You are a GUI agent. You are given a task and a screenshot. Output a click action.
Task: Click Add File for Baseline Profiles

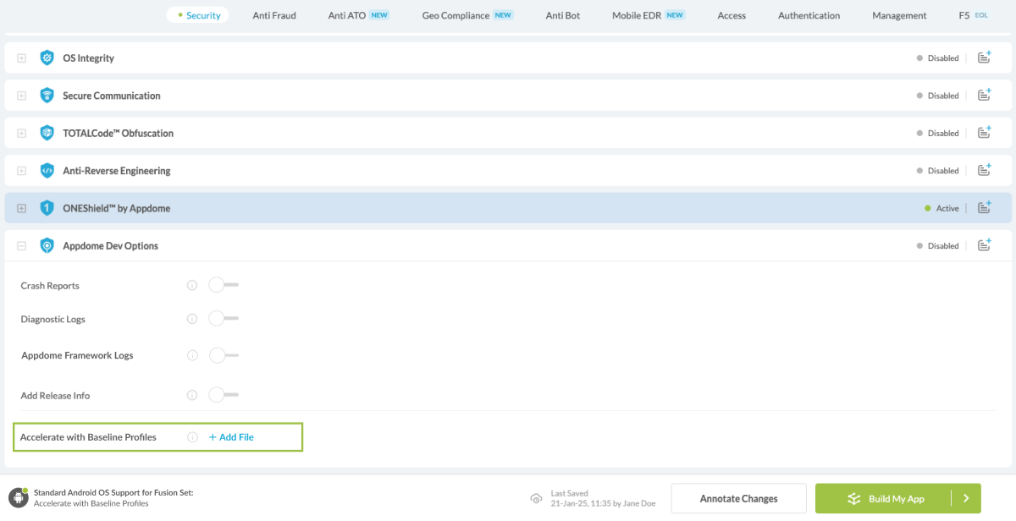point(229,437)
